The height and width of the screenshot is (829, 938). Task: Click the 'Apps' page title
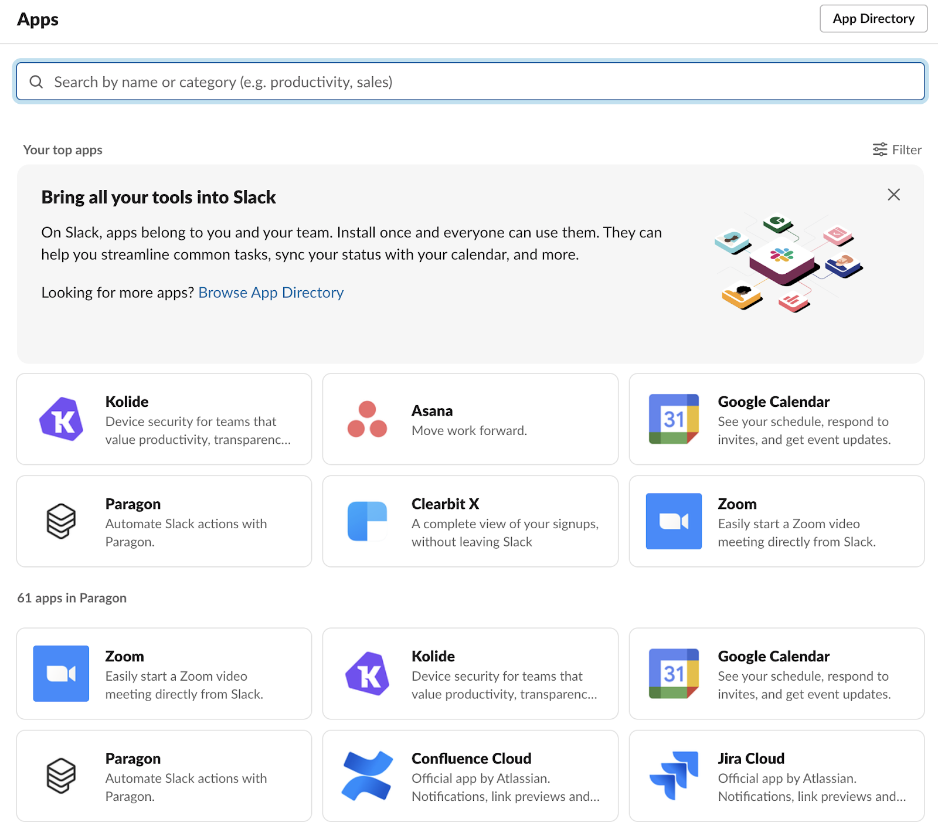pos(38,19)
